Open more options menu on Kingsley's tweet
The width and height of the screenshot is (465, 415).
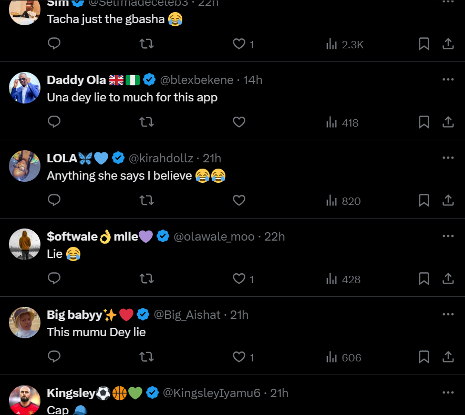point(448,392)
